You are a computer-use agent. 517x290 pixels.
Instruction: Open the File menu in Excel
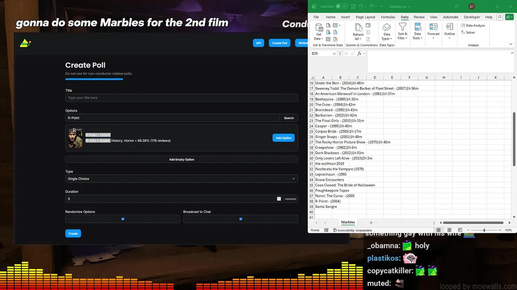[316, 17]
